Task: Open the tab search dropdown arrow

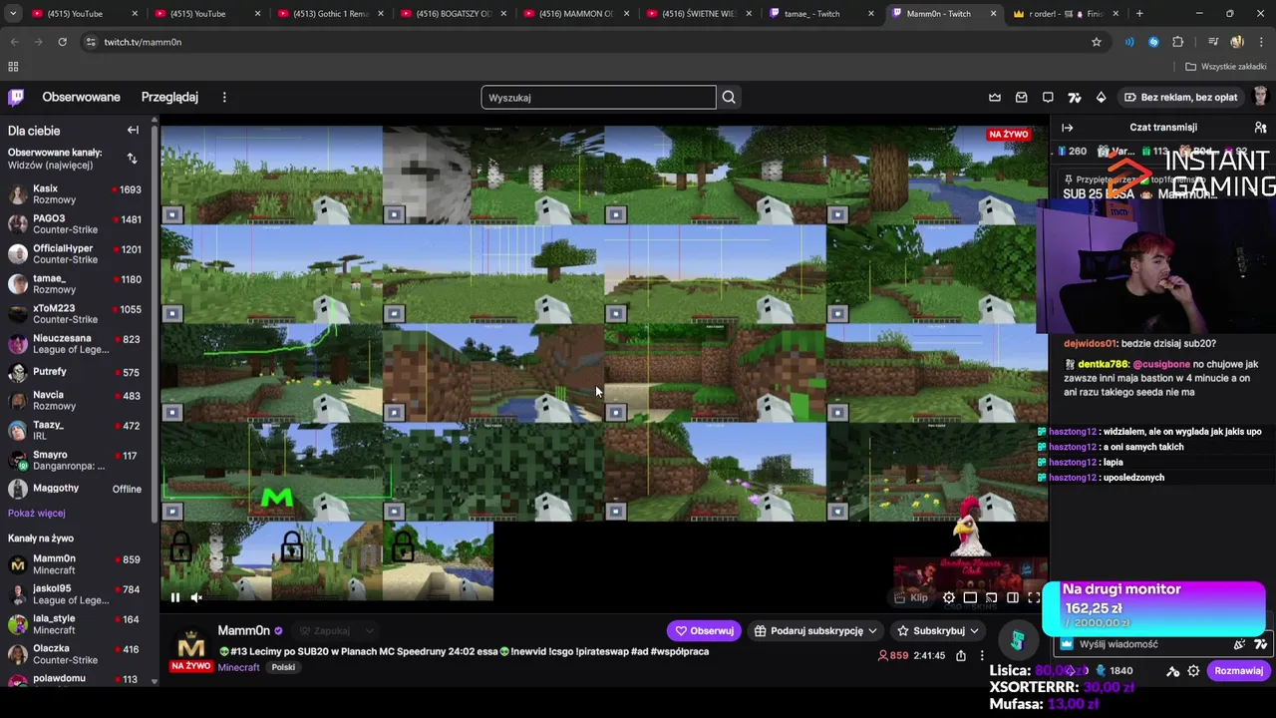Action: click(13, 13)
